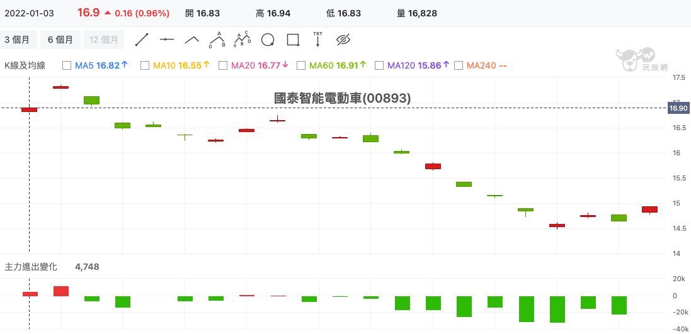
Task: Check the MA120 moving average box
Action: pyautogui.click(x=379, y=65)
